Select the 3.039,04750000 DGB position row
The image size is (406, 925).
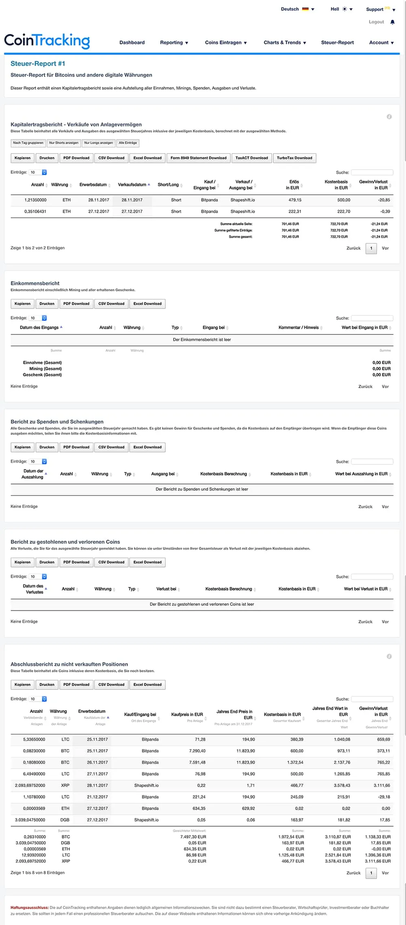coord(202,820)
